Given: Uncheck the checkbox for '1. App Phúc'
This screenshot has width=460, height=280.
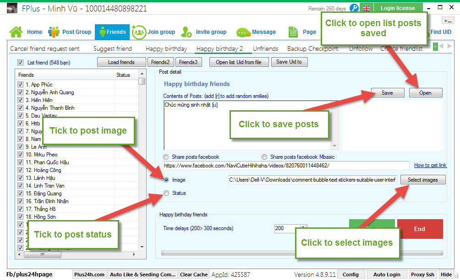Looking at the screenshot, I should coord(20,85).
